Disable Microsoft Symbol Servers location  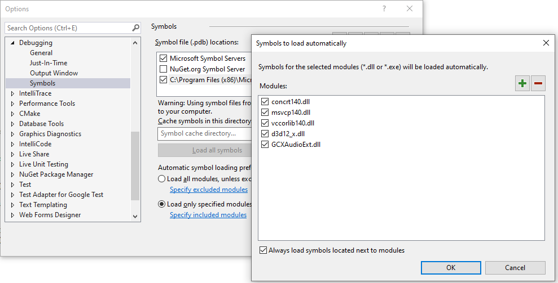164,59
